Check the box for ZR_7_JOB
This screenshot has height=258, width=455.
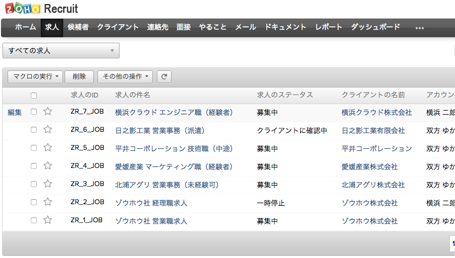click(x=34, y=112)
